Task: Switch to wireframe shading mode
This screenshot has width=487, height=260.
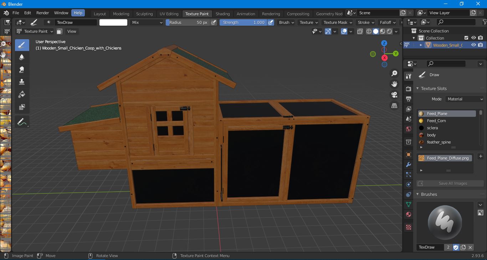Action: [369, 31]
